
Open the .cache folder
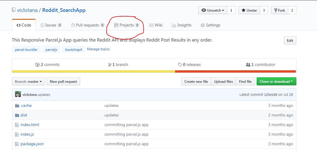(26, 105)
